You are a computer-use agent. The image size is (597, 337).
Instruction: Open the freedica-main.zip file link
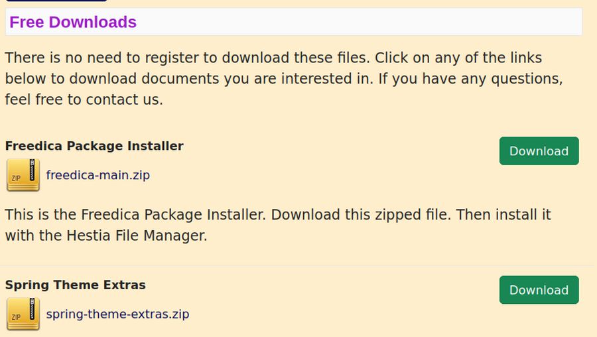(98, 175)
